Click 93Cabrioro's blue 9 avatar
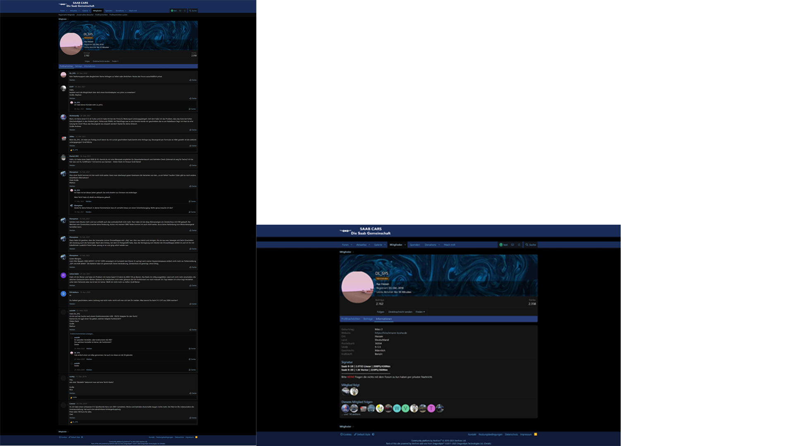Viewport: 794px width, 446px height. pyautogui.click(x=63, y=294)
